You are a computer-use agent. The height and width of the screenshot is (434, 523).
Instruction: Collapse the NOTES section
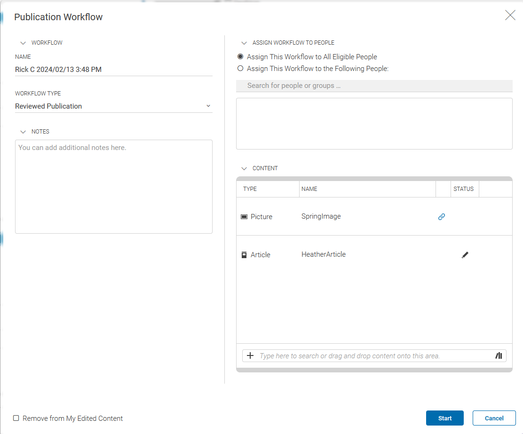tap(23, 132)
